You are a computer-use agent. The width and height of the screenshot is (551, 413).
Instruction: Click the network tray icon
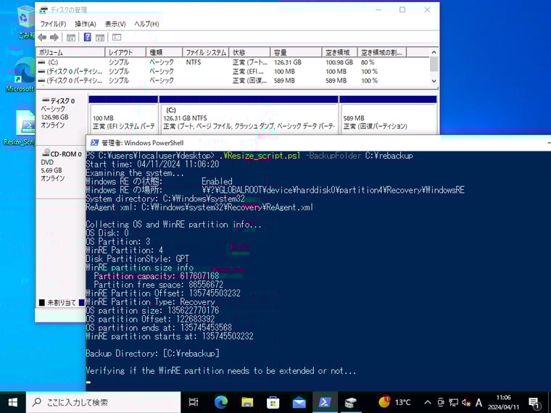pyautogui.click(x=454, y=402)
